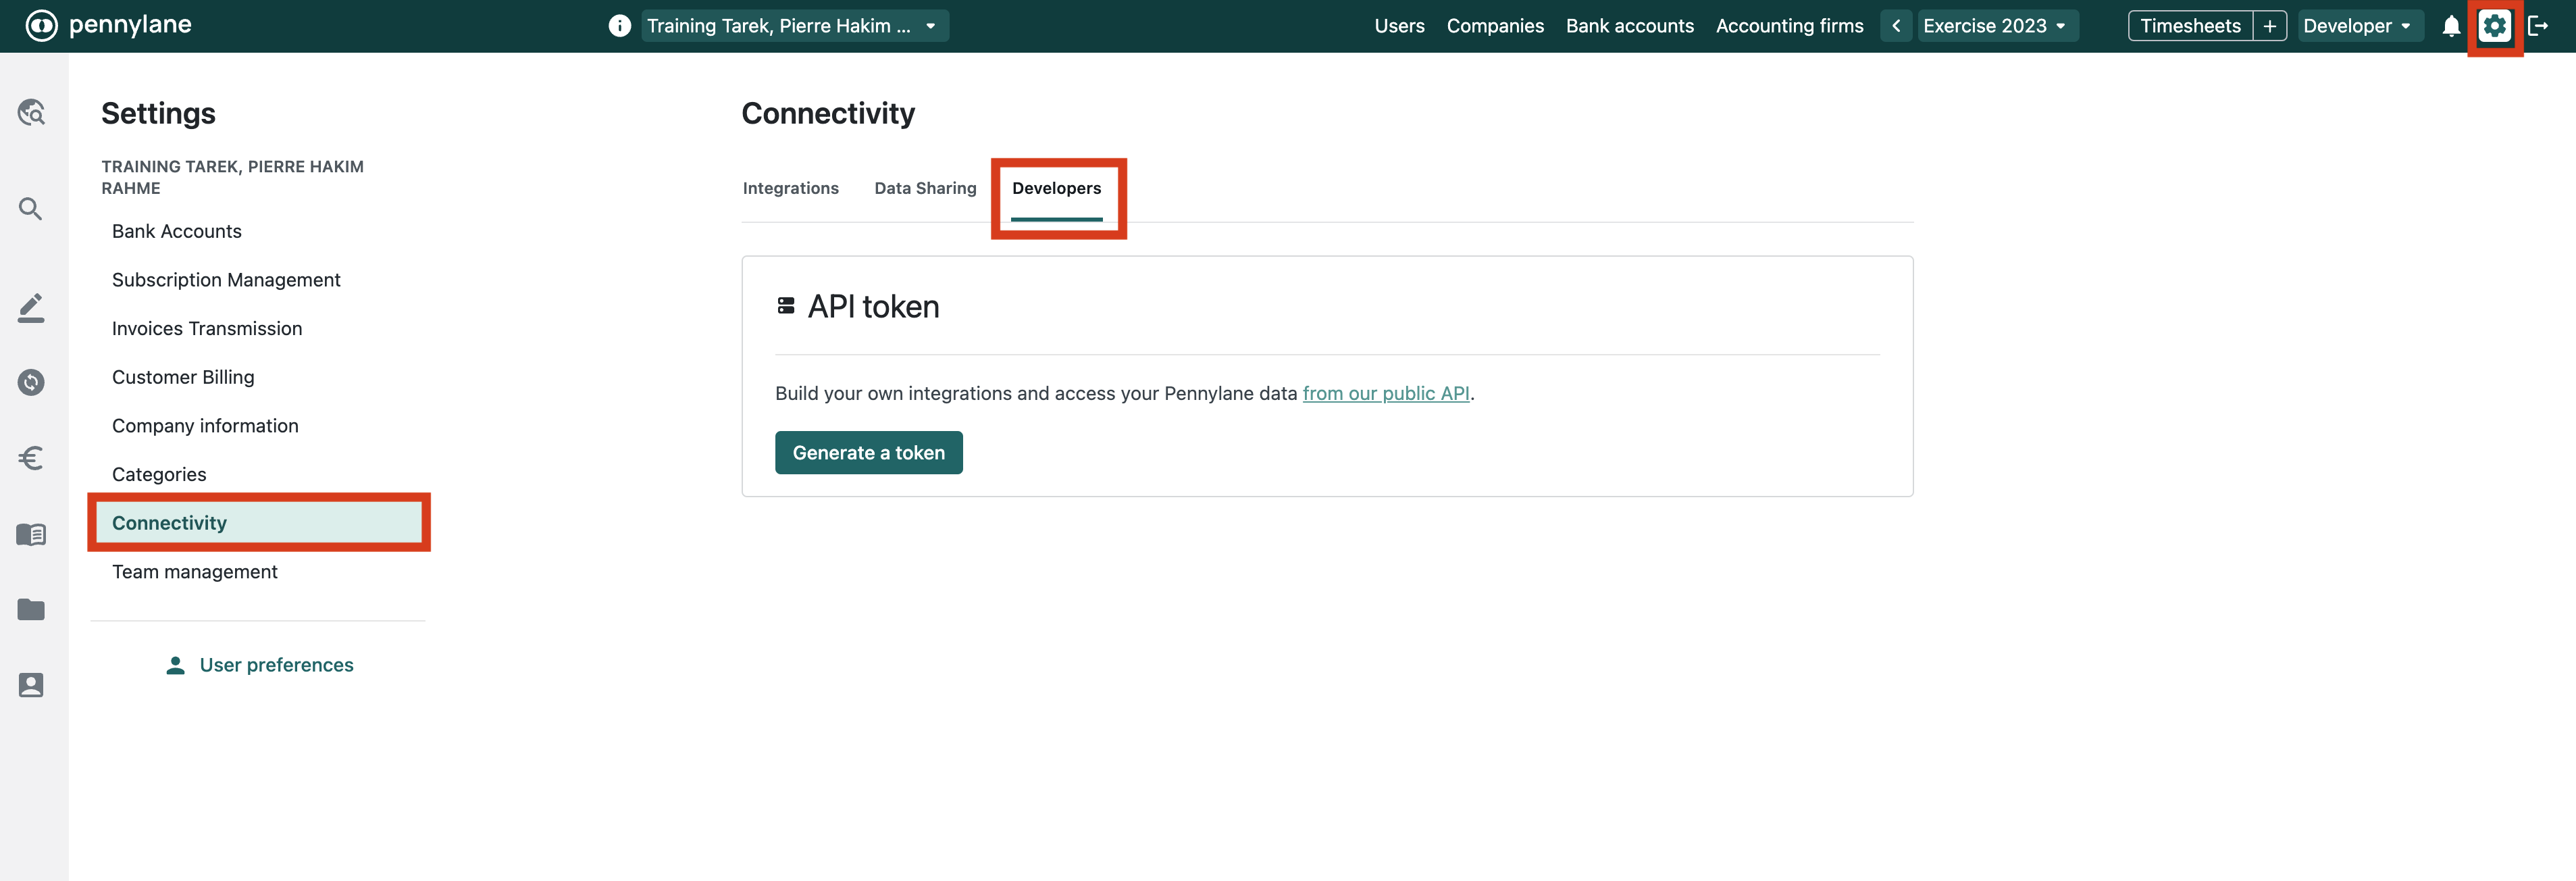The image size is (2576, 881).
Task: Expand the company selector dropdown
Action: click(x=793, y=26)
